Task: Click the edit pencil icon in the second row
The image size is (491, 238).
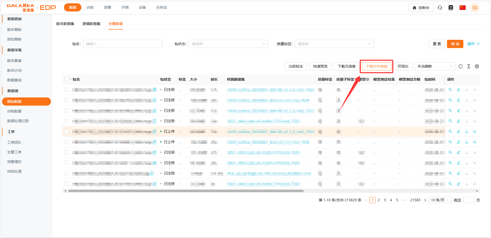Action: pyautogui.click(x=458, y=100)
